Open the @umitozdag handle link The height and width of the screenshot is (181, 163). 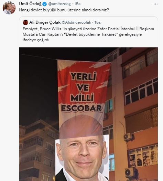[x=59, y=4]
